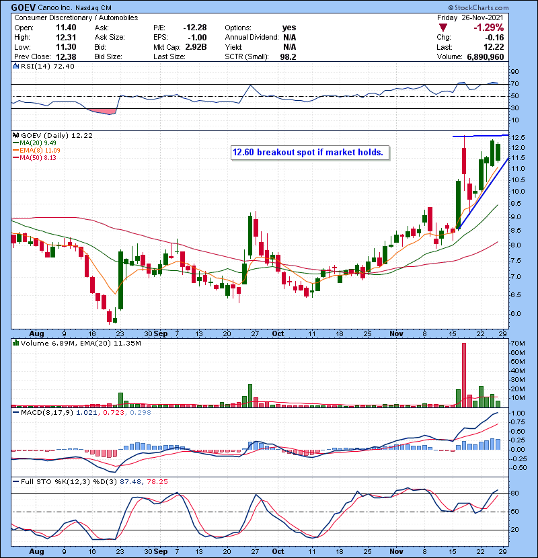Screen dimensions: 538x558
Task: Click the tallest red volume spike bar
Action: [464, 375]
